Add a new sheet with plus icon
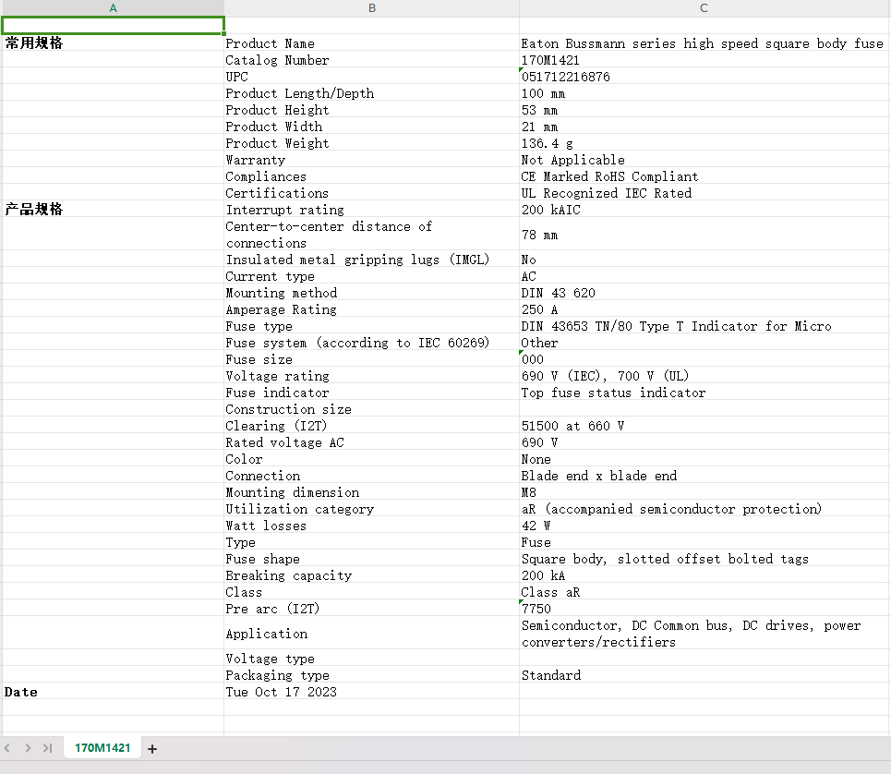891x774 pixels. (x=151, y=749)
